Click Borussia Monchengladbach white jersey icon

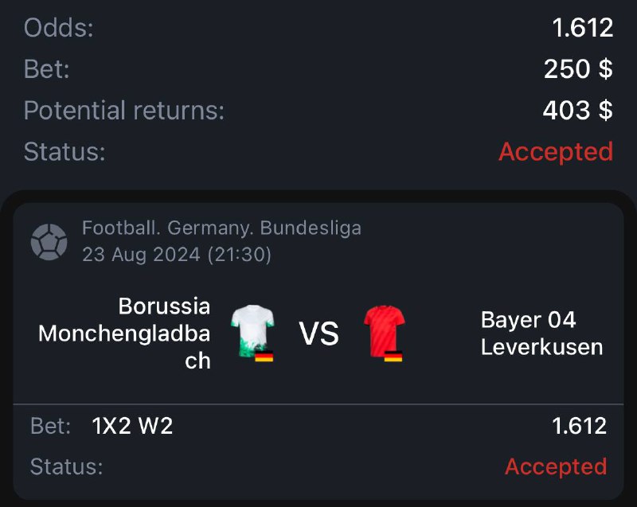pyautogui.click(x=250, y=330)
